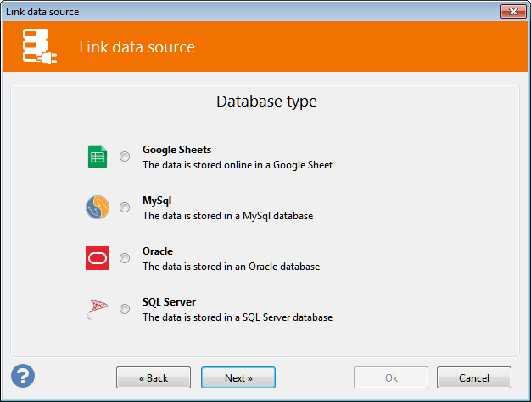Click the green Google Sheets icon

tap(98, 157)
